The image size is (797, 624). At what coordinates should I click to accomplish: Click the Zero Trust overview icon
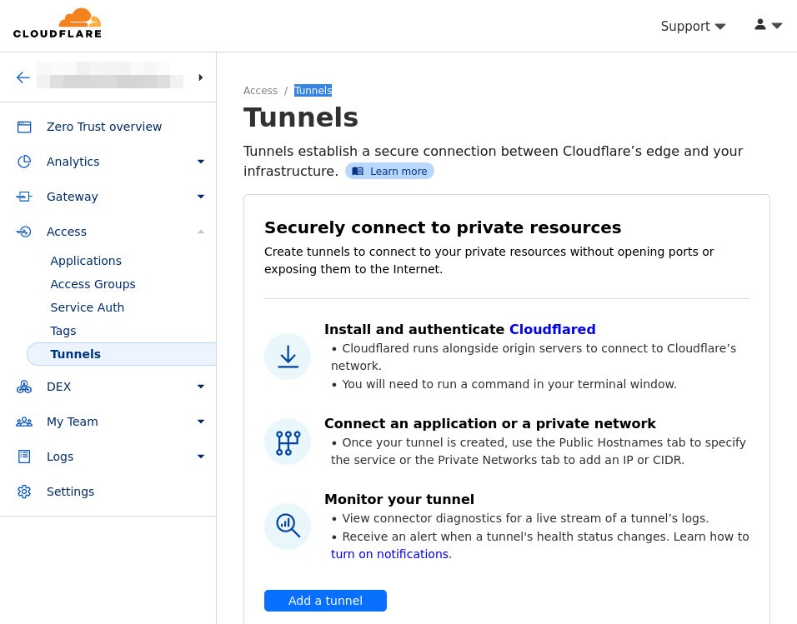pyautogui.click(x=24, y=127)
